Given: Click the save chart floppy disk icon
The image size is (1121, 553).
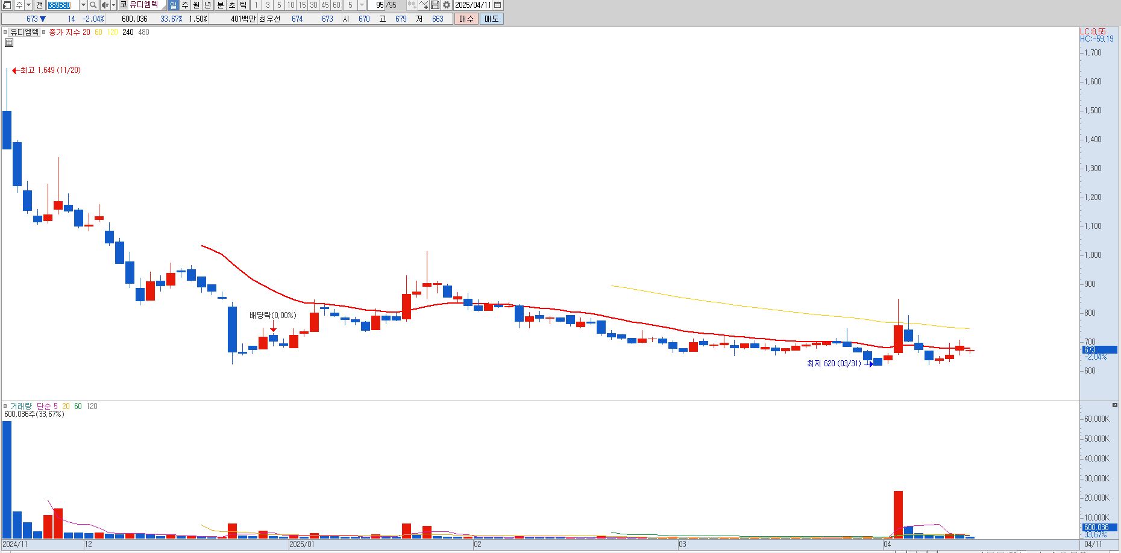Looking at the screenshot, I should pyautogui.click(x=435, y=5).
